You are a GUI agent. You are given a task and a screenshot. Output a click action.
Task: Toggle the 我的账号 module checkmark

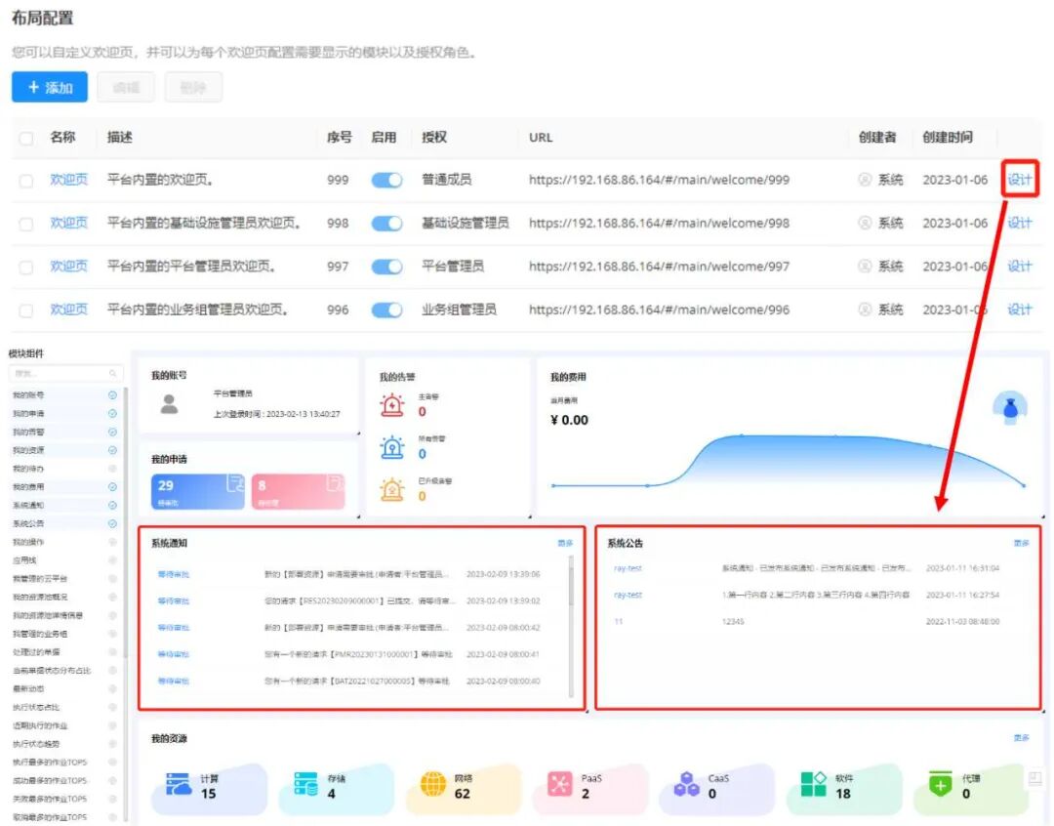(x=112, y=393)
